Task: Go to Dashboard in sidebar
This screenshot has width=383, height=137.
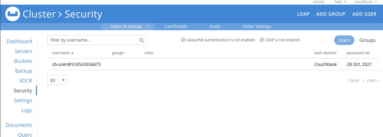Action: pyautogui.click(x=19, y=41)
